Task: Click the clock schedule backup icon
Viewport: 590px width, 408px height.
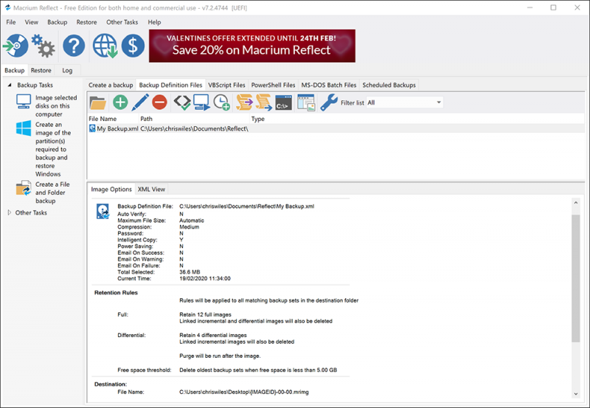Action: [221, 103]
